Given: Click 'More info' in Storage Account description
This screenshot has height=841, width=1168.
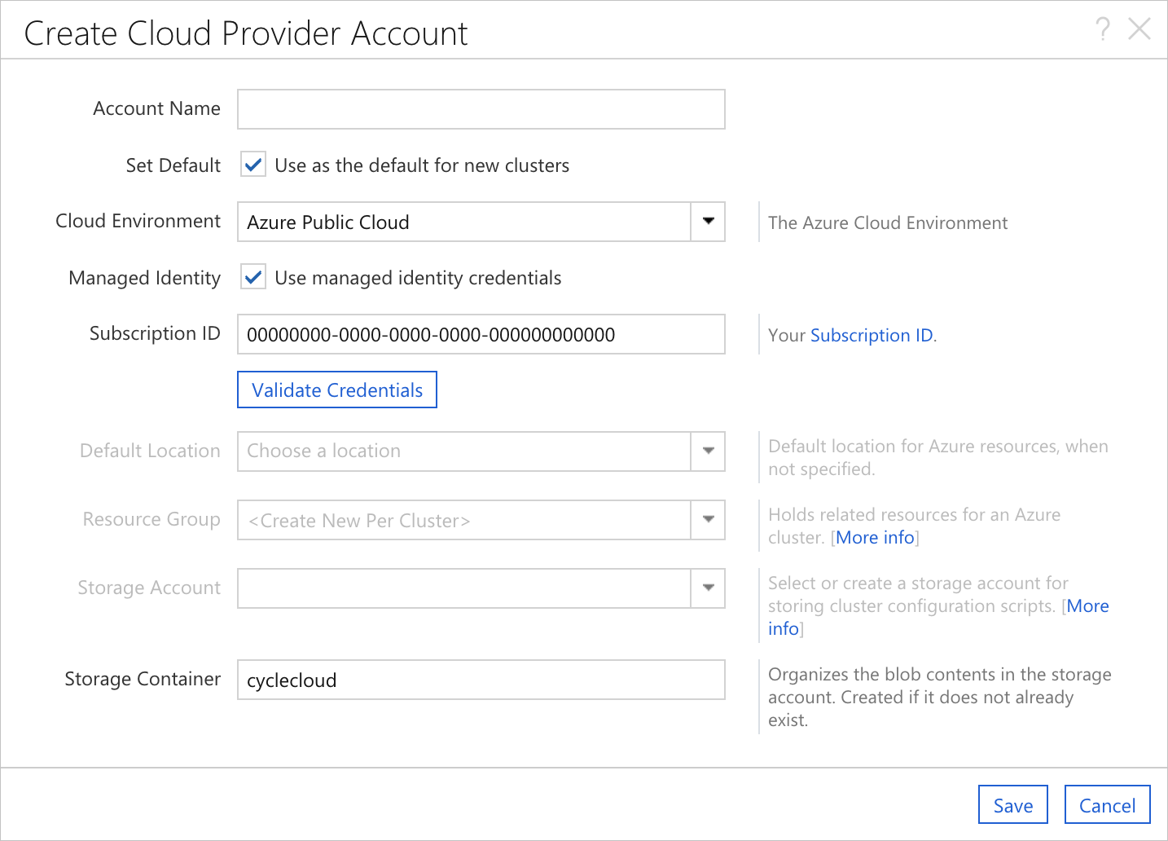Looking at the screenshot, I should [1087, 605].
